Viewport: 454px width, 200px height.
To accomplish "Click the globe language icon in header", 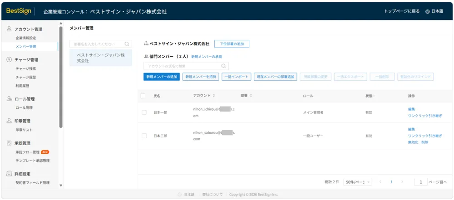I will [427, 11].
